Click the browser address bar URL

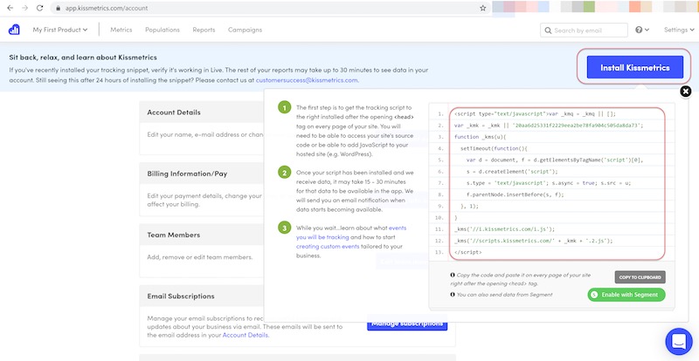point(107,8)
